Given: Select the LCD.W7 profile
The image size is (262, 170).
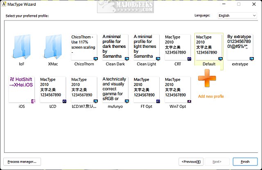Looking at the screenshot, I should tap(84, 89).
